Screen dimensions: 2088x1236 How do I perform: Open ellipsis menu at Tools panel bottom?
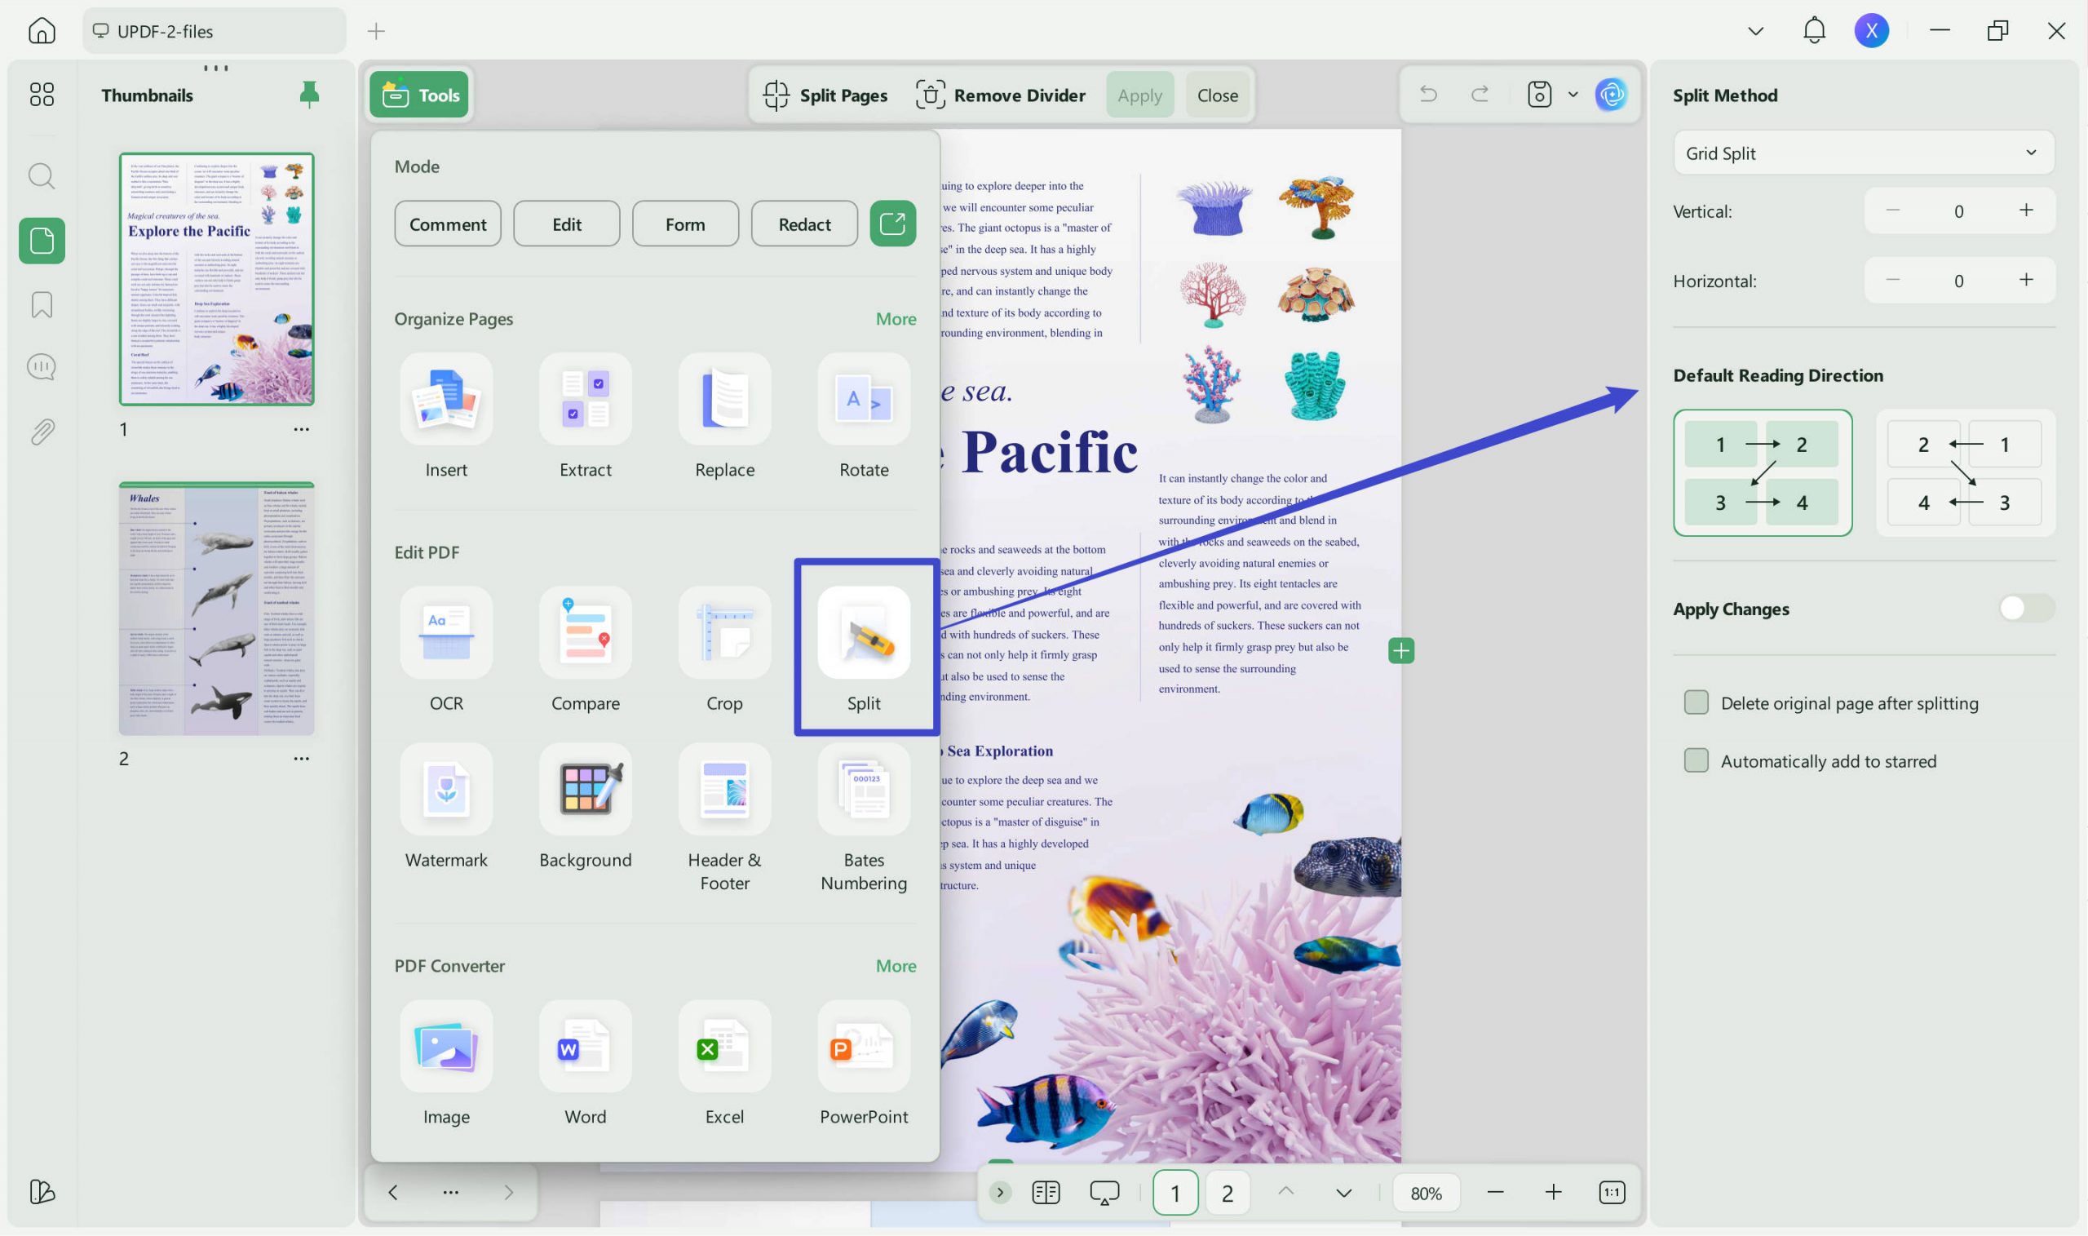tap(450, 1193)
